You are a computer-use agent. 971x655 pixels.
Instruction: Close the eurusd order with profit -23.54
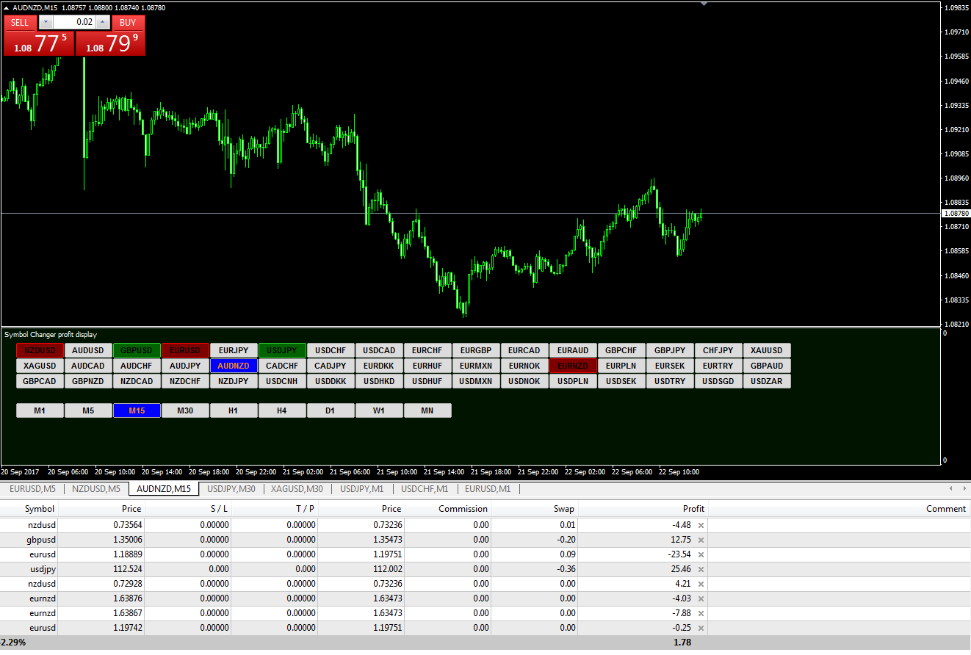tap(701, 554)
